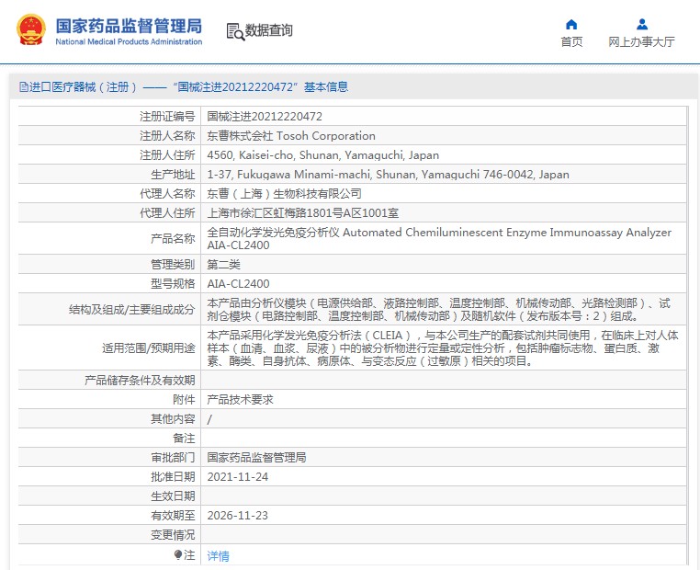This screenshot has width=700, height=570.
Task: Click the 其他内容 label
Action: tap(173, 418)
